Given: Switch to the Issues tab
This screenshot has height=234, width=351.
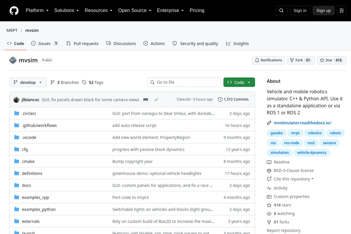Looking at the screenshot, I should 45,43.
